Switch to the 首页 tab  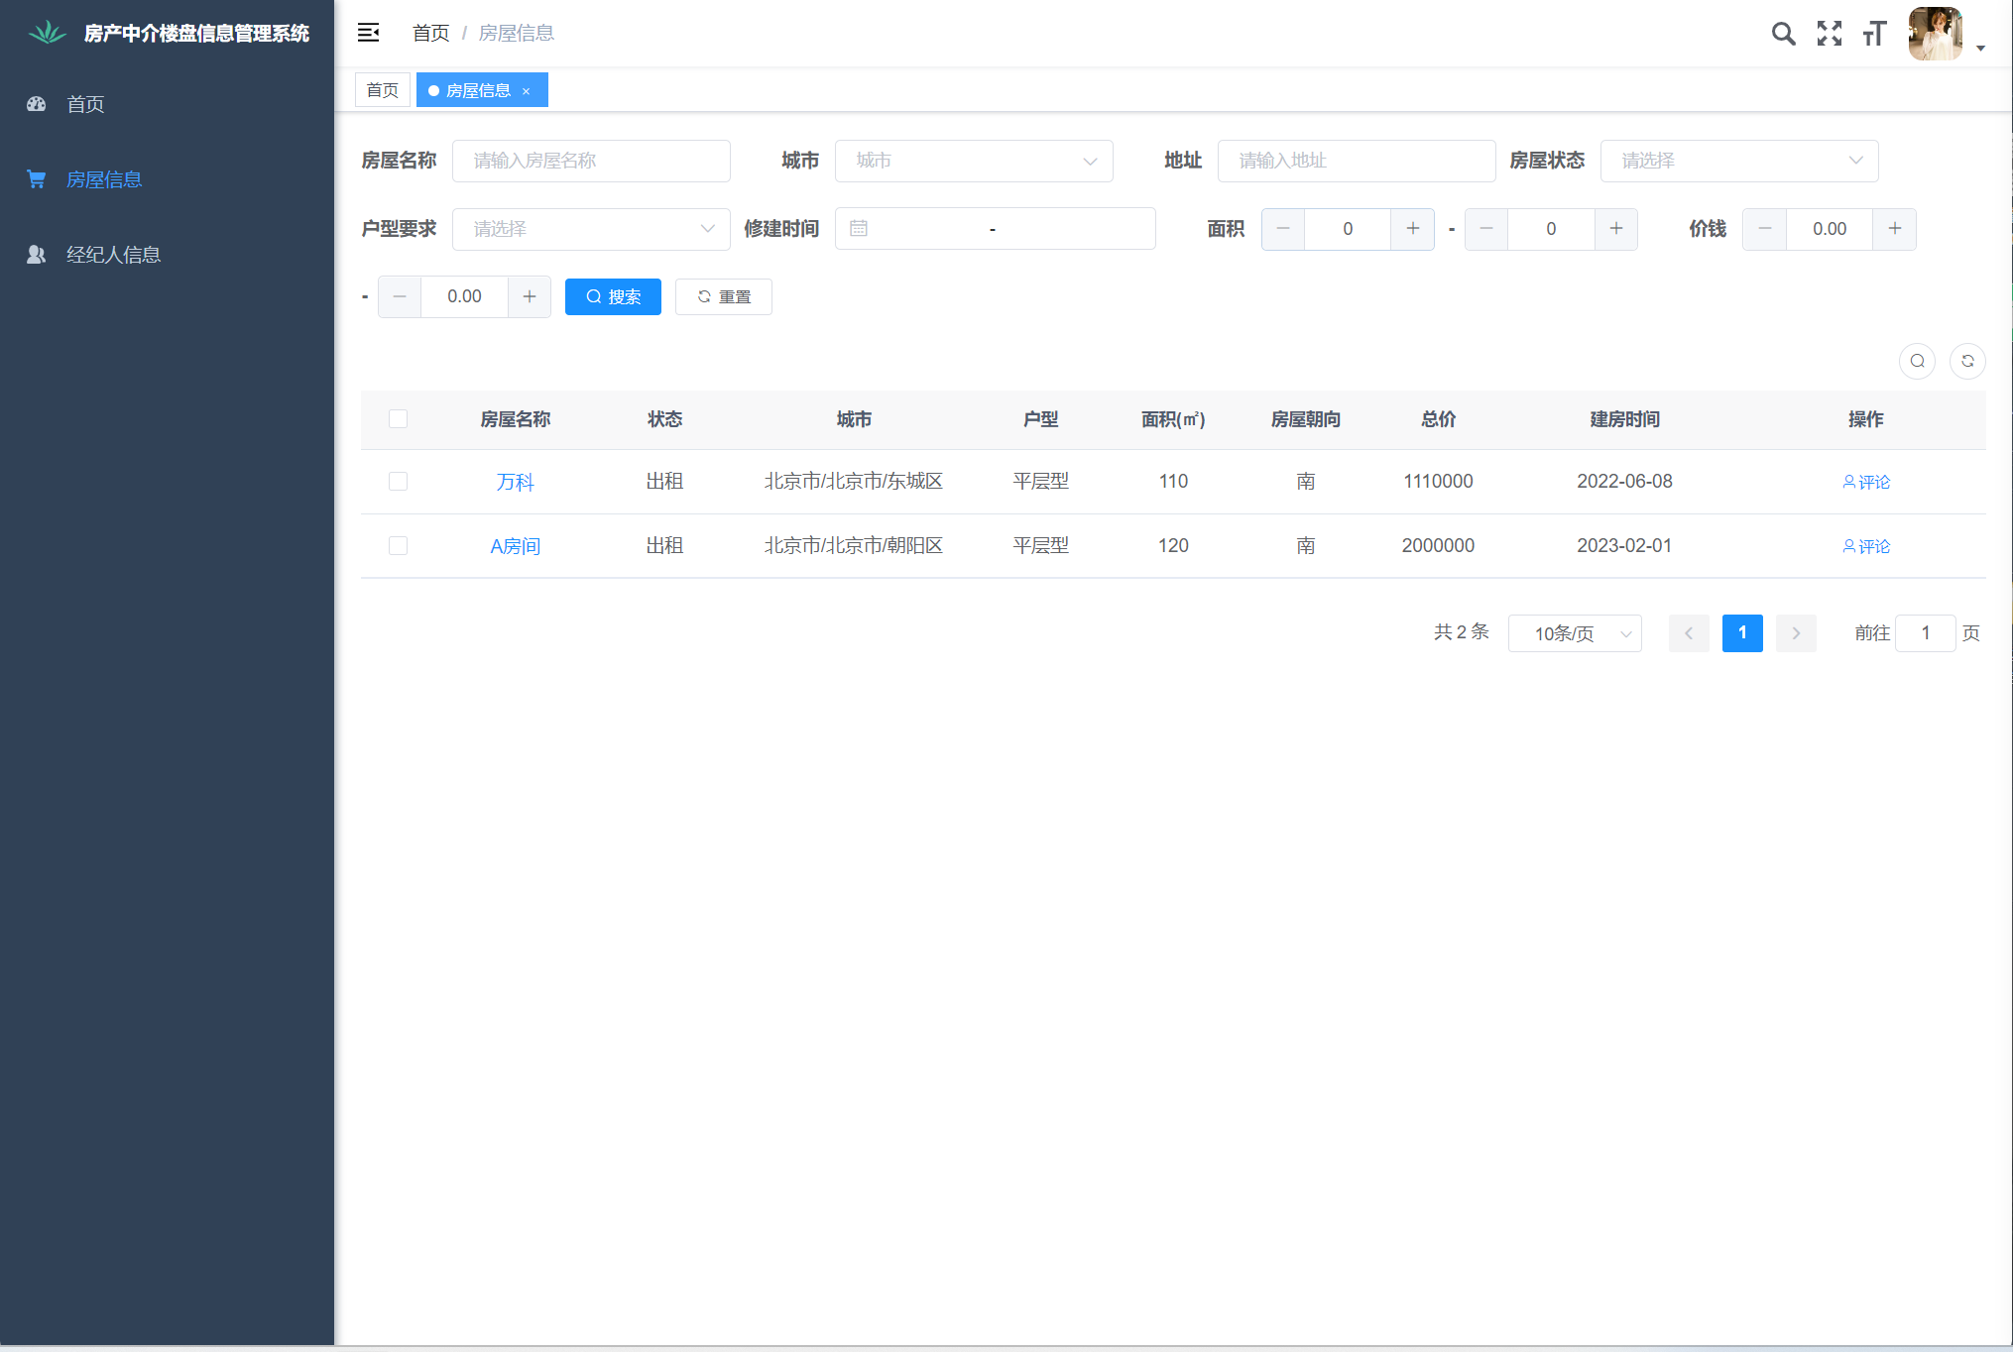(x=382, y=90)
